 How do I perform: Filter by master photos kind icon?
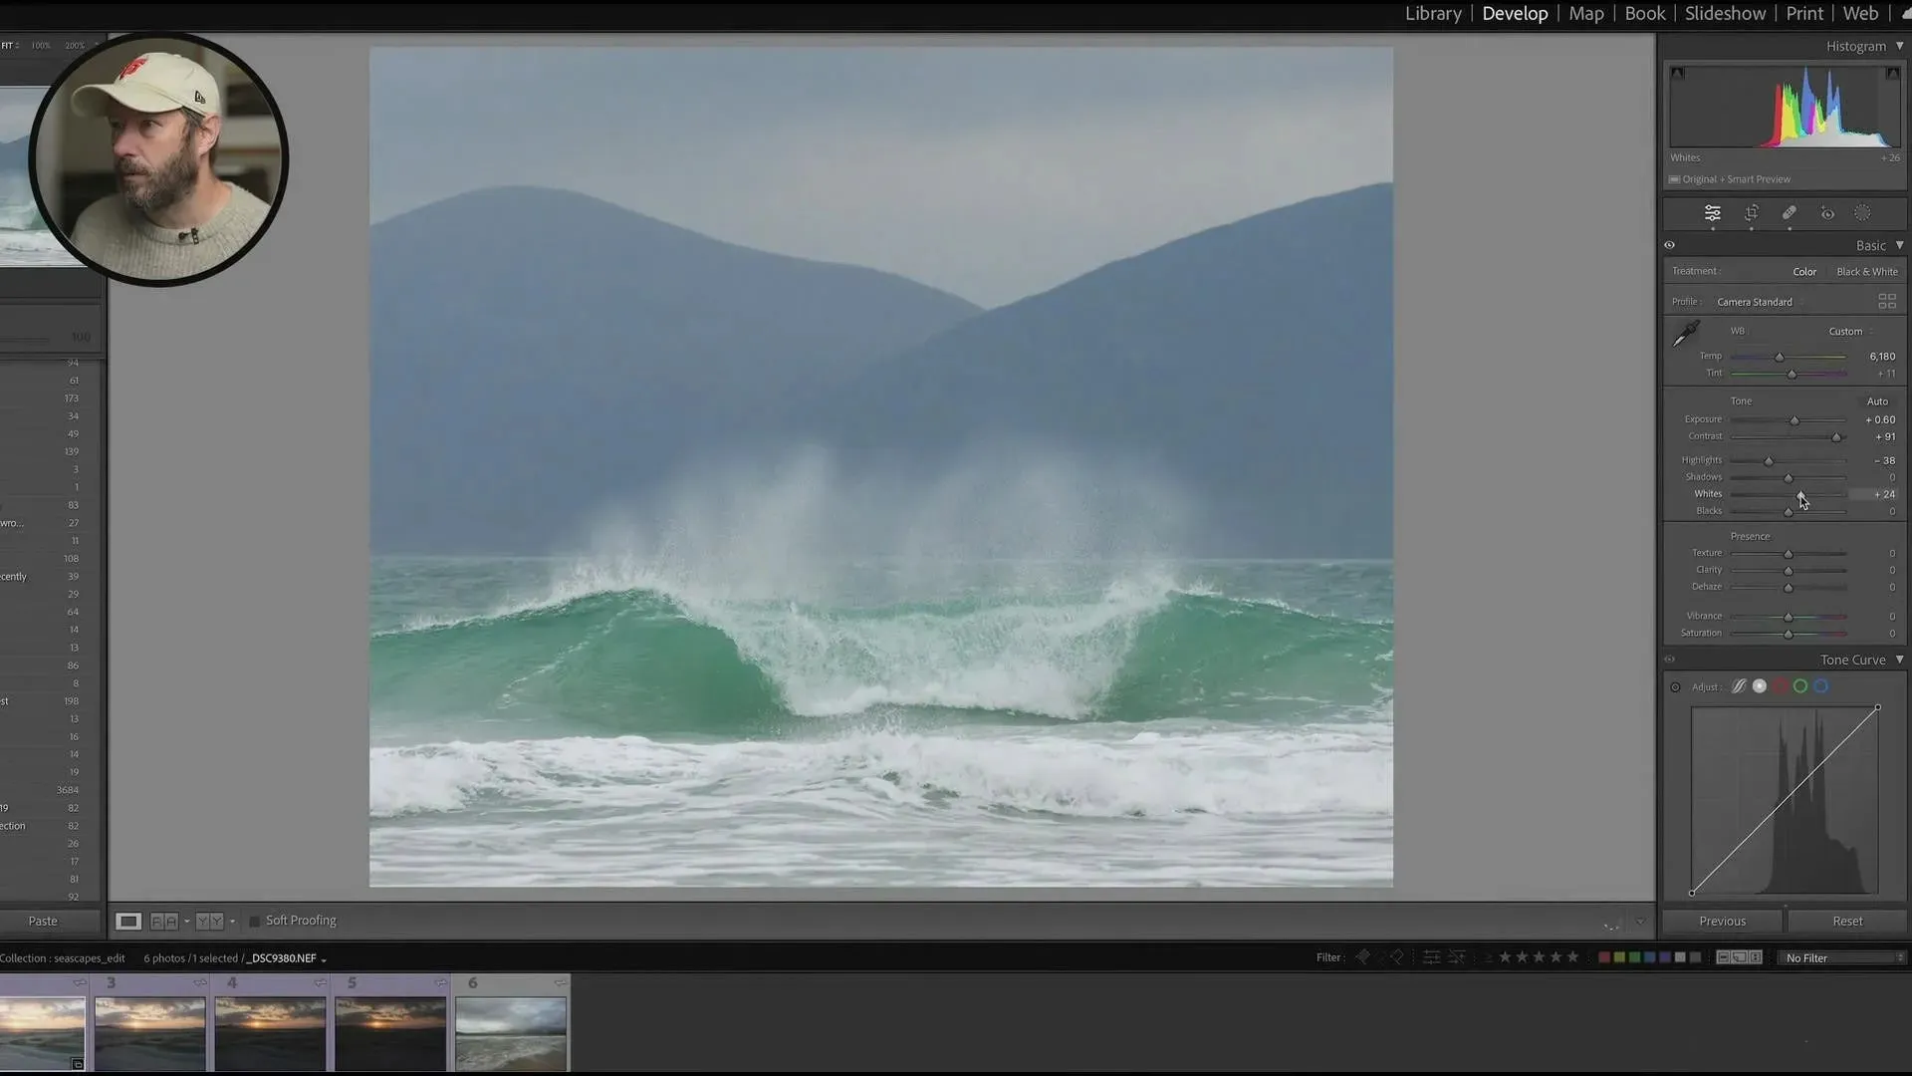(x=1723, y=957)
